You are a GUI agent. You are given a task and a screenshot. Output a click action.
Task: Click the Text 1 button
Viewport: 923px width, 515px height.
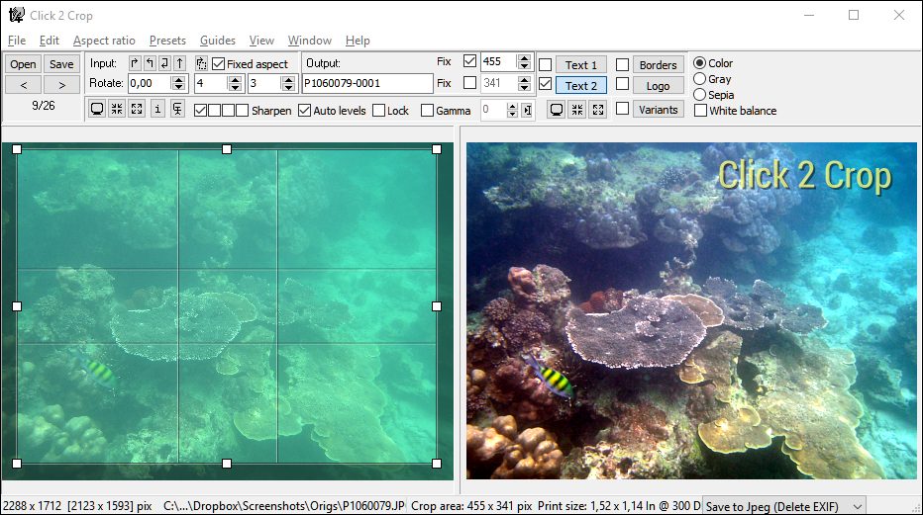coord(581,65)
